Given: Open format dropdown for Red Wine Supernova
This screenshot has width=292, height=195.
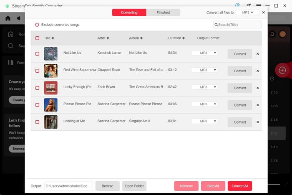Looking at the screenshot, I should click(x=204, y=70).
